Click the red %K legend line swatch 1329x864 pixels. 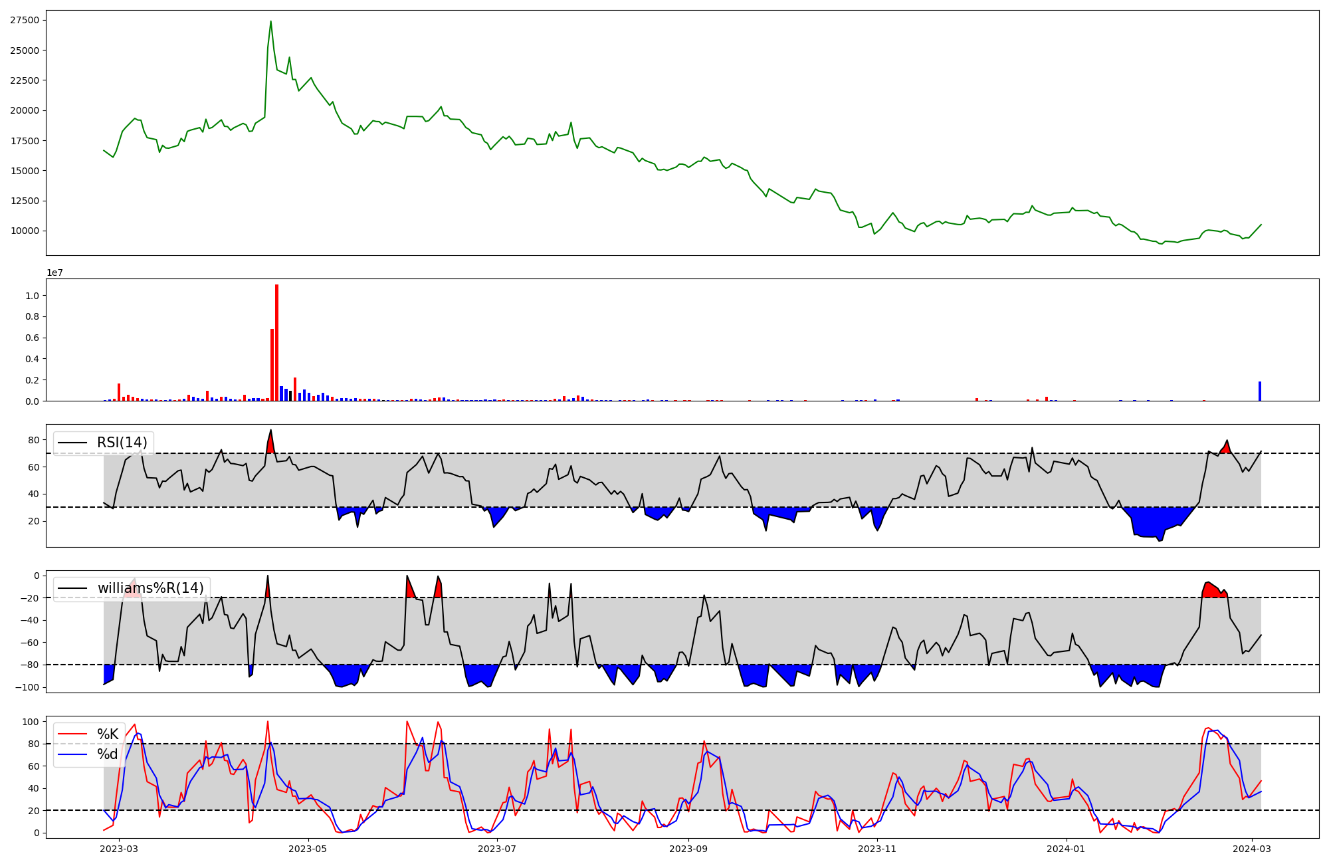72,734
